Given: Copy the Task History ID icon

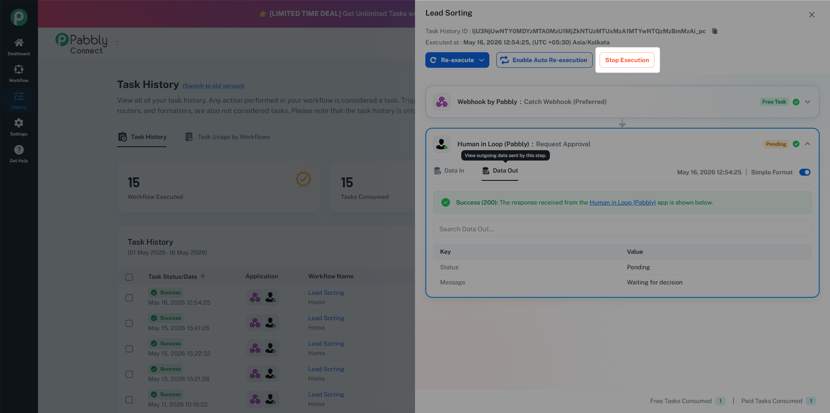Looking at the screenshot, I should tap(715, 31).
